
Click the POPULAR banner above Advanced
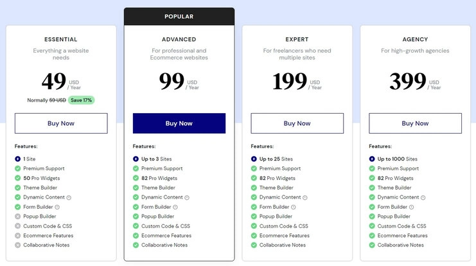click(179, 17)
